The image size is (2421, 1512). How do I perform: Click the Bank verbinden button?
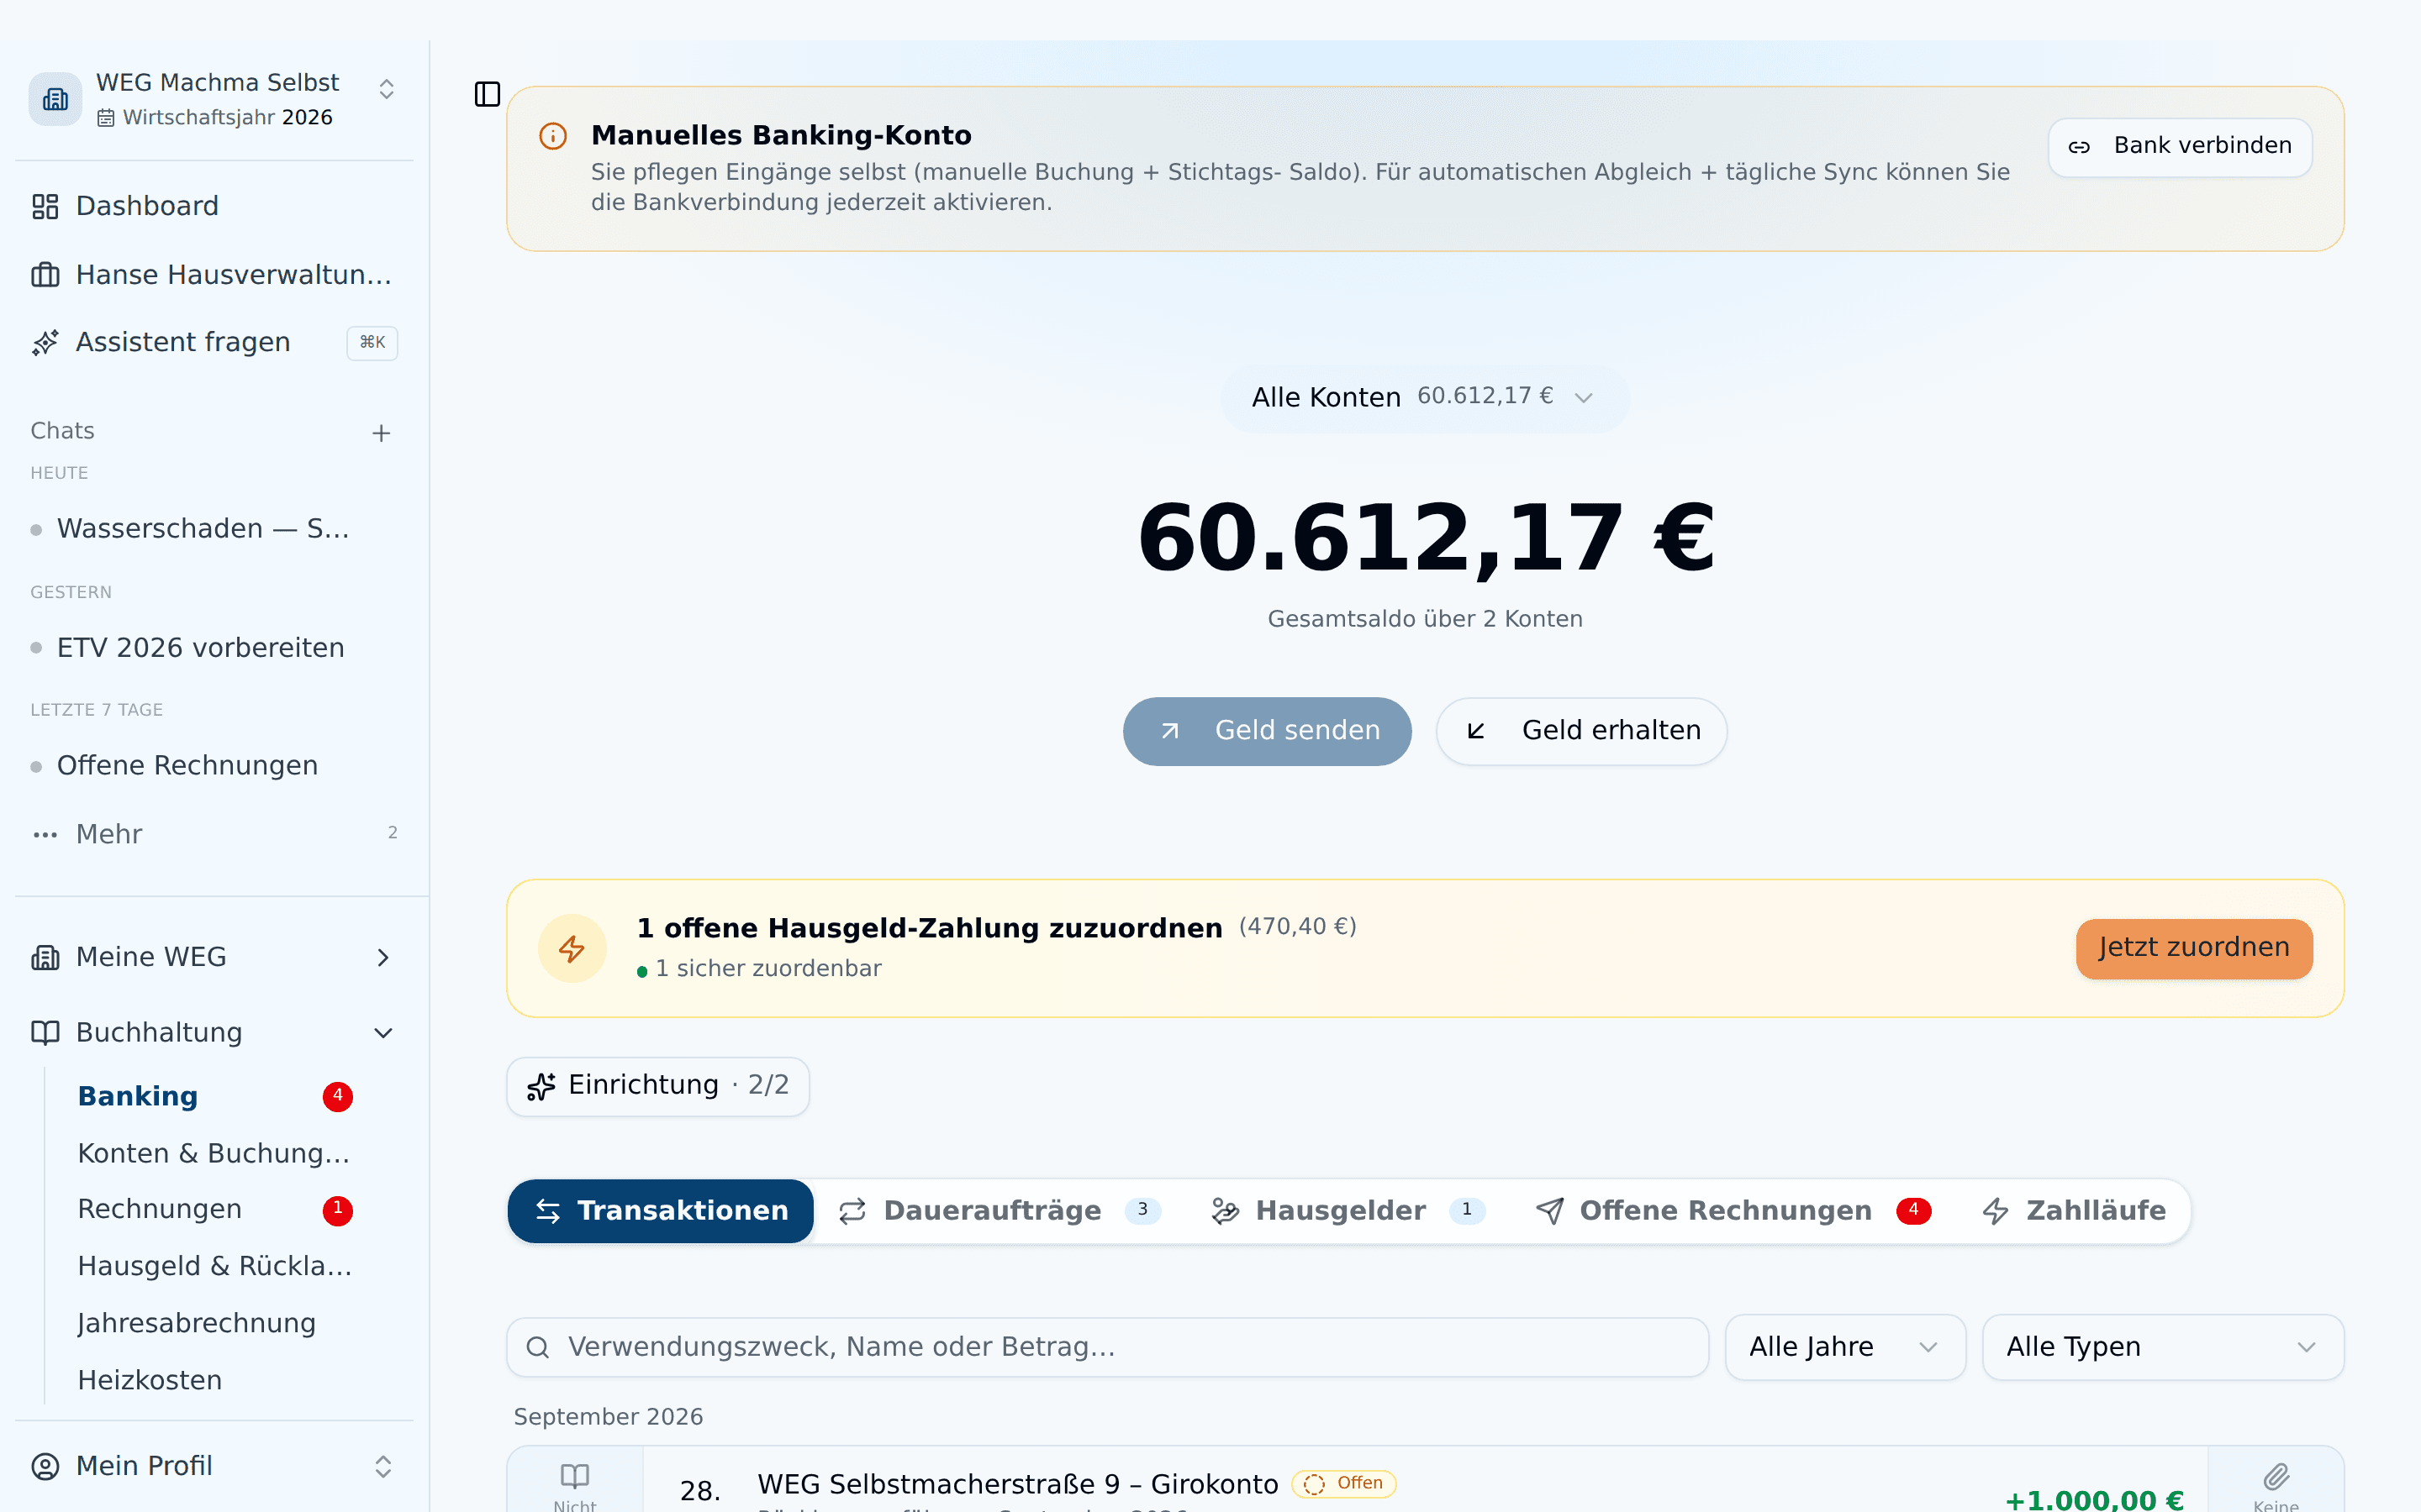2180,146
